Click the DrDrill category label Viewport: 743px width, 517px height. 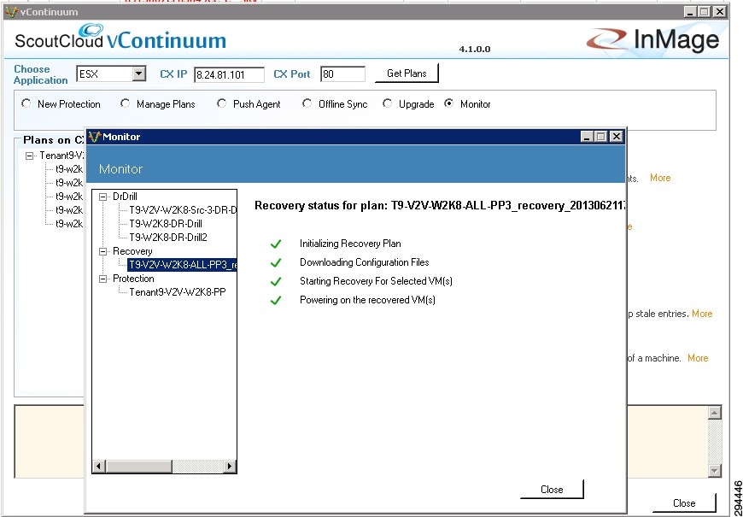tap(125, 197)
